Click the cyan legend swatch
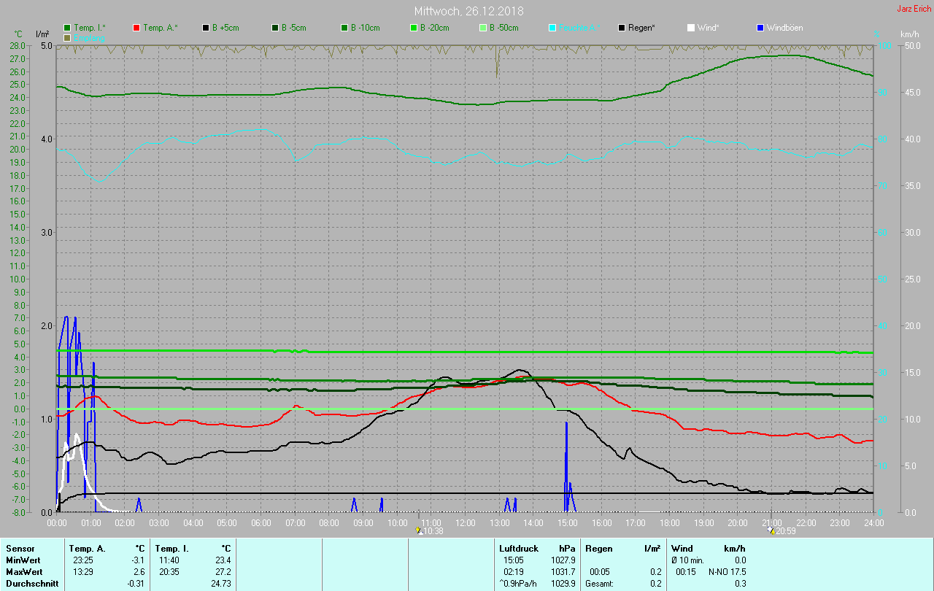Viewport: 934px width, 591px height. coord(552,28)
